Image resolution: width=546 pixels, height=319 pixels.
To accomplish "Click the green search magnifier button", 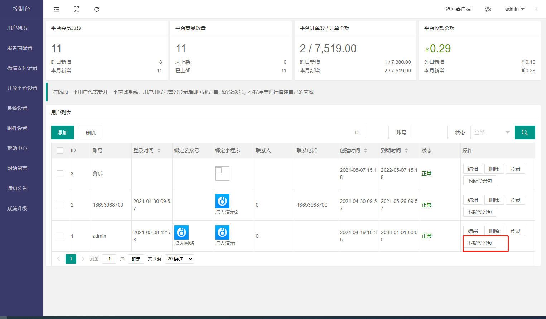I will pyautogui.click(x=525, y=132).
